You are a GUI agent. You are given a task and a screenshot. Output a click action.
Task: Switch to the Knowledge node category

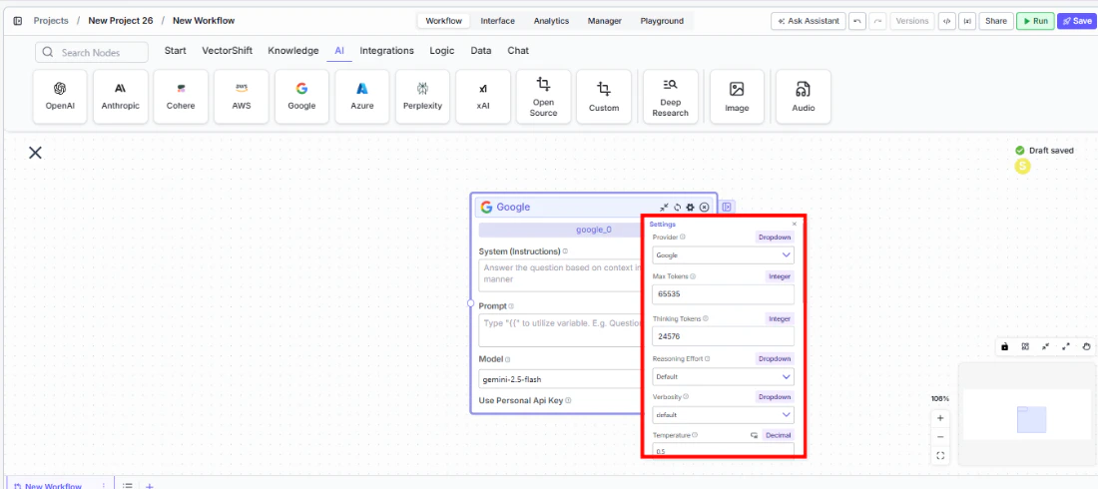[292, 51]
